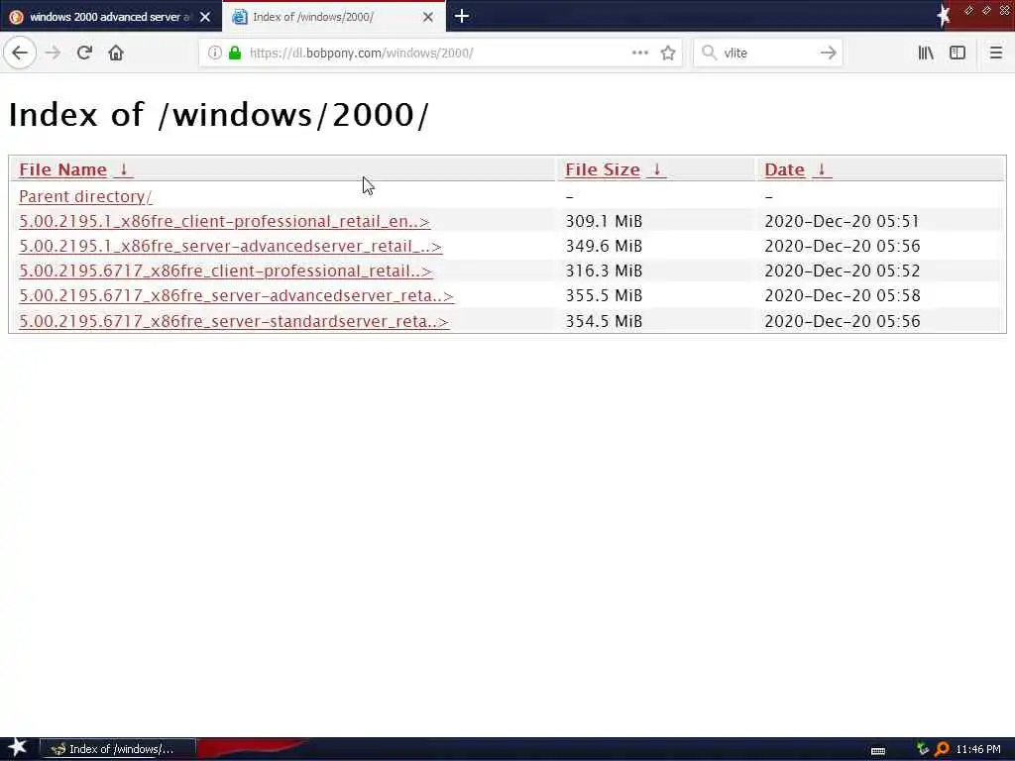Download 5.00.2195.6717 client-professional retail file

[225, 271]
